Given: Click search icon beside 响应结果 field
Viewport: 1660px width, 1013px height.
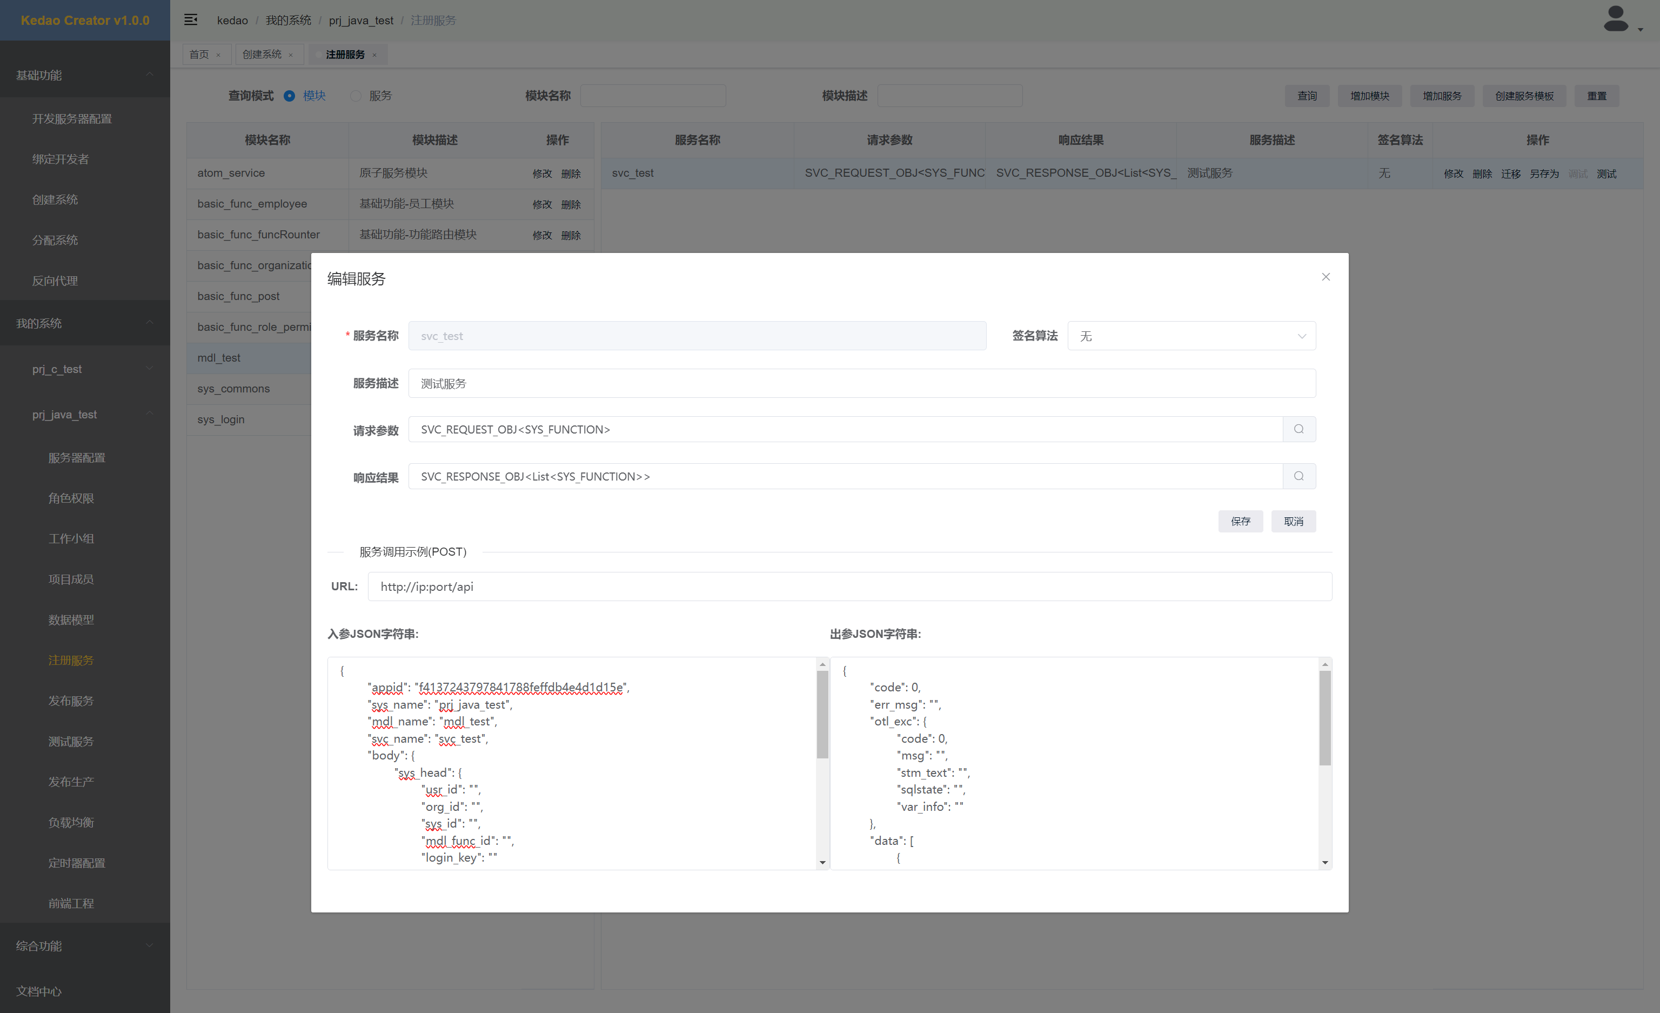Looking at the screenshot, I should (x=1298, y=477).
